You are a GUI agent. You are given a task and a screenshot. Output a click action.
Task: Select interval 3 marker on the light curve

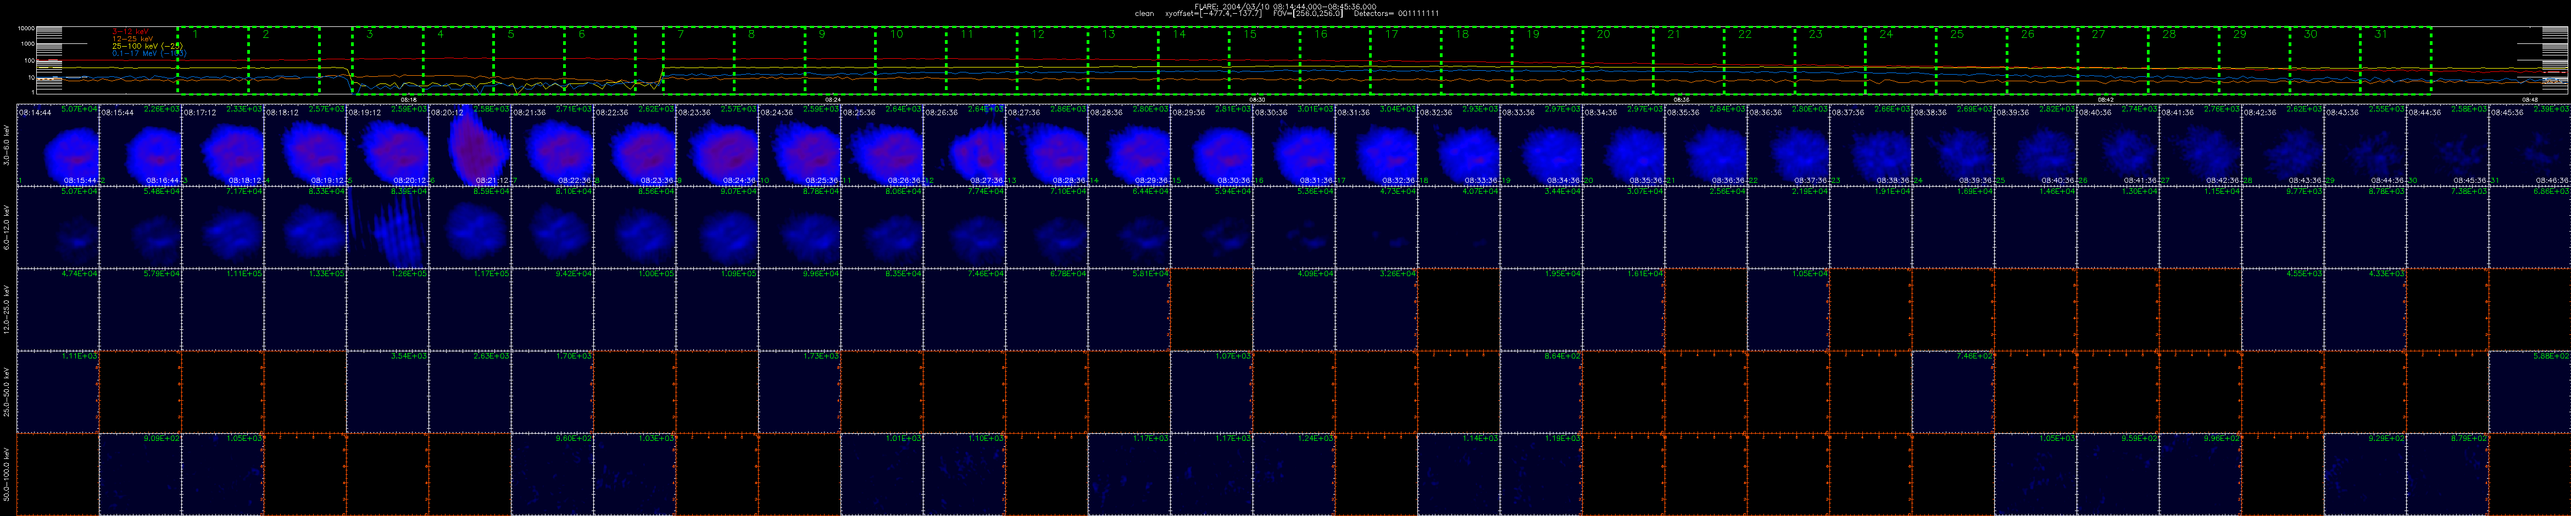pos(369,34)
